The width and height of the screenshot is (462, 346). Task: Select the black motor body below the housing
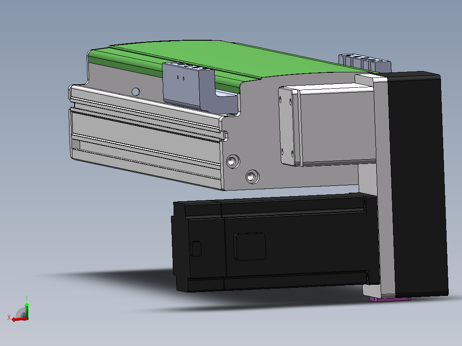tap(276, 242)
